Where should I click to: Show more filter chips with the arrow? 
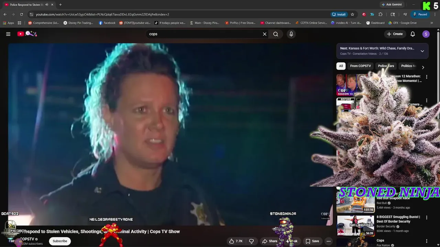click(x=423, y=67)
